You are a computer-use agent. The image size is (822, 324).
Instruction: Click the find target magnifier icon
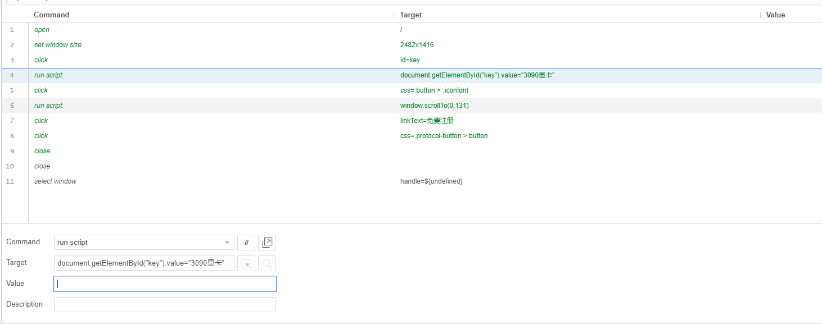[267, 263]
